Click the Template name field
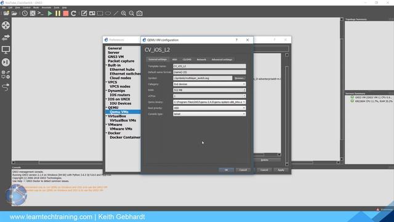Image resolution: width=394 pixels, height=222 pixels. (209, 66)
